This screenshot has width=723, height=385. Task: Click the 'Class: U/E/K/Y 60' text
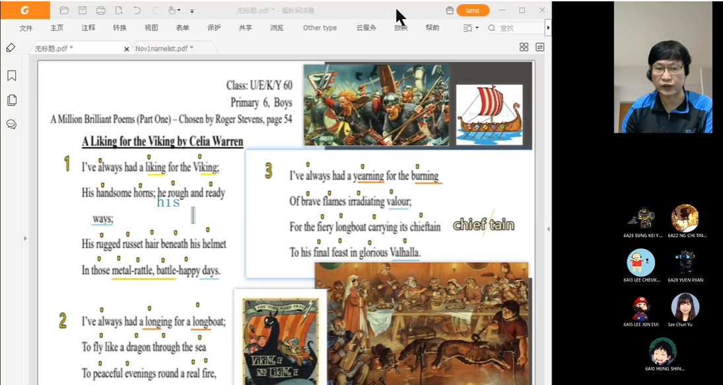pyautogui.click(x=259, y=85)
